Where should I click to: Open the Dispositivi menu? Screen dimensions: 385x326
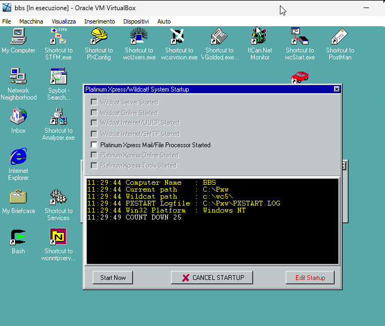(x=136, y=21)
